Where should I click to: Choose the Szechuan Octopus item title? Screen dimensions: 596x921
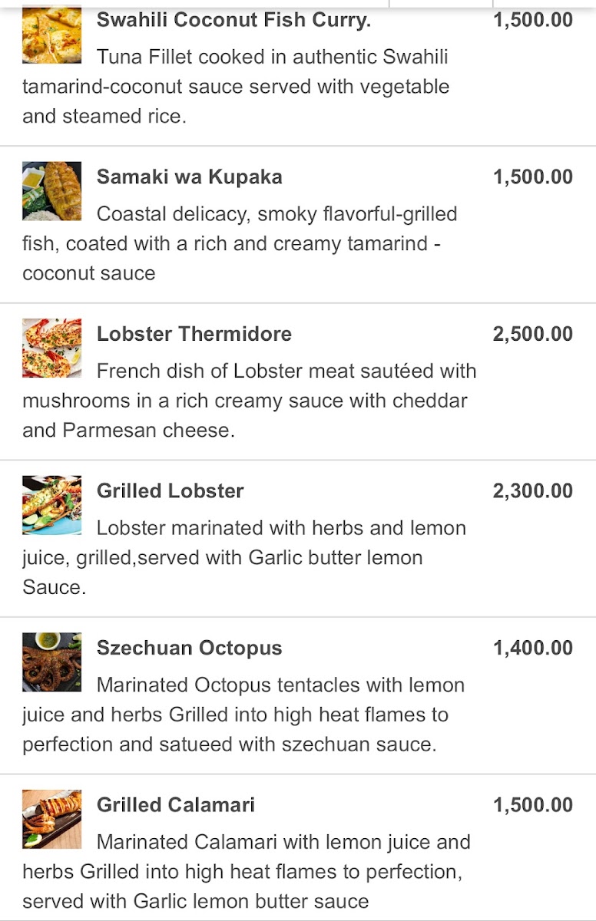coord(189,648)
